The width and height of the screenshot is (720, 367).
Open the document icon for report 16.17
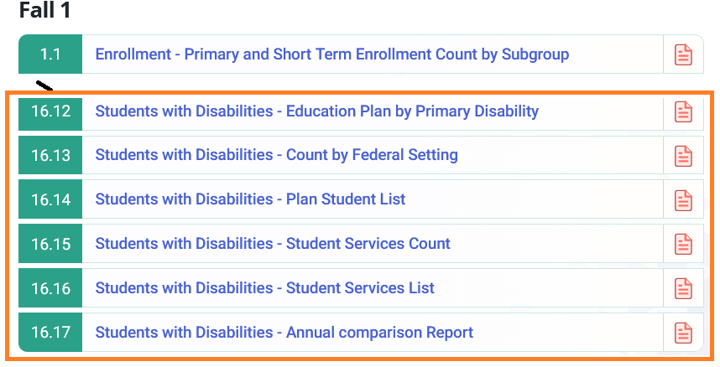point(683,333)
